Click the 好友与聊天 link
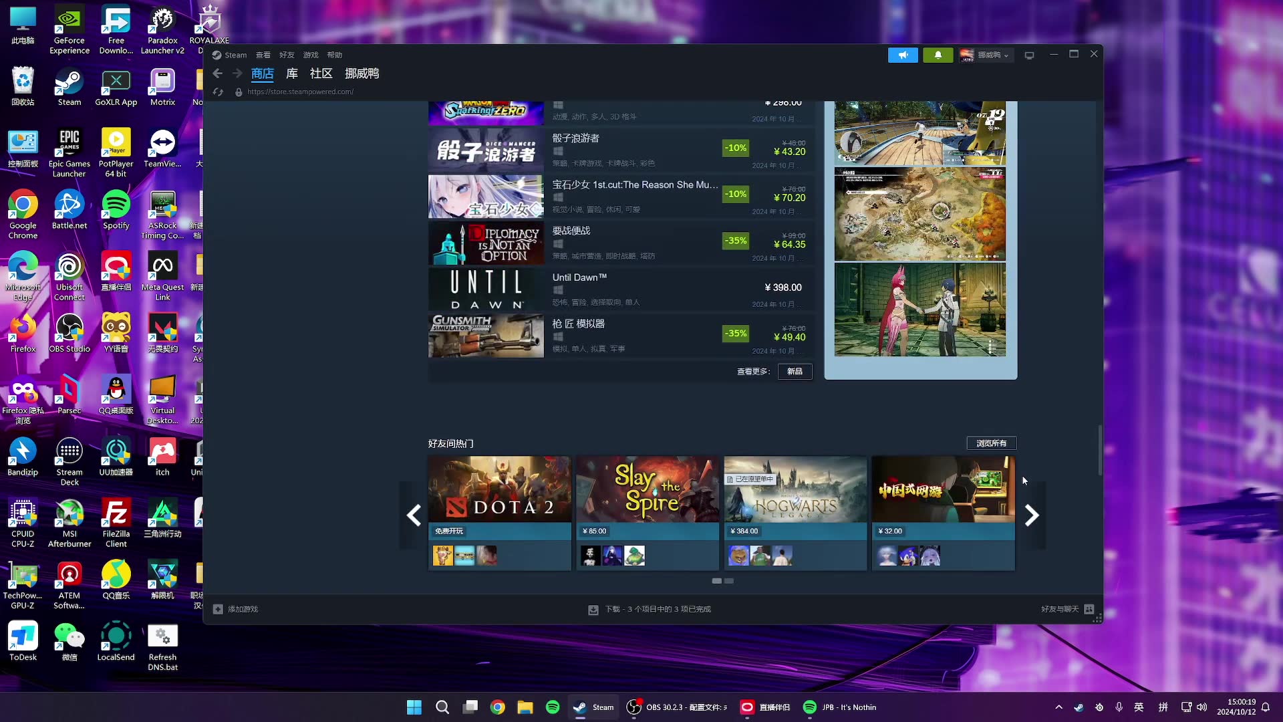The image size is (1283, 722). (x=1060, y=609)
